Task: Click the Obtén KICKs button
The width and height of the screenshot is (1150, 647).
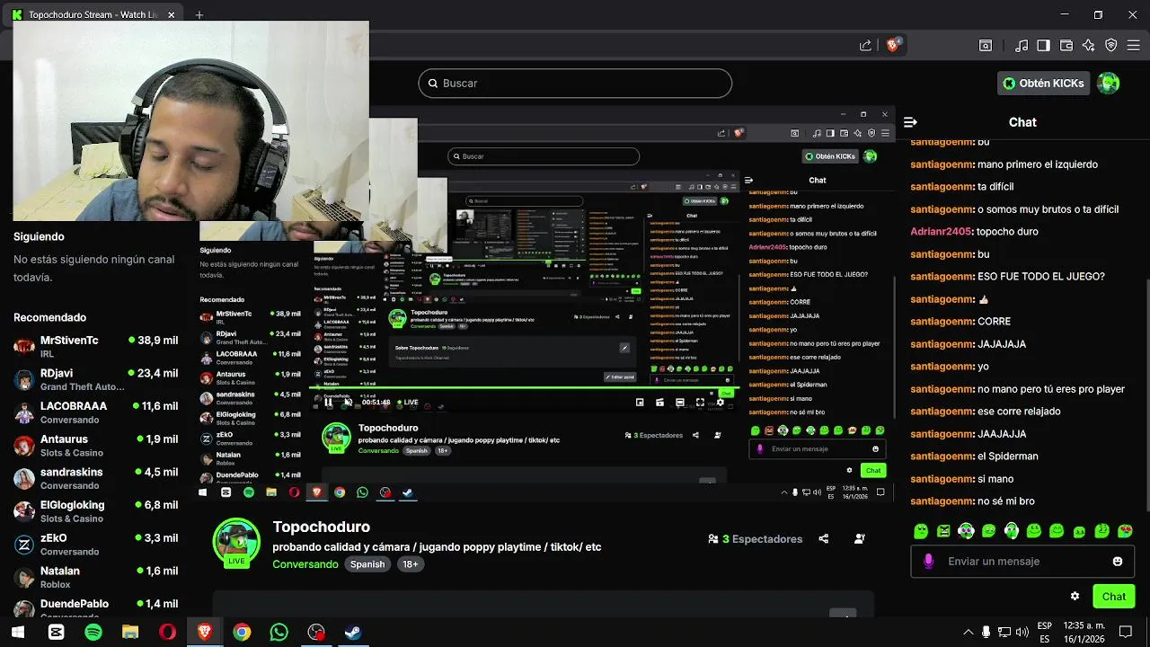Action: (1044, 83)
